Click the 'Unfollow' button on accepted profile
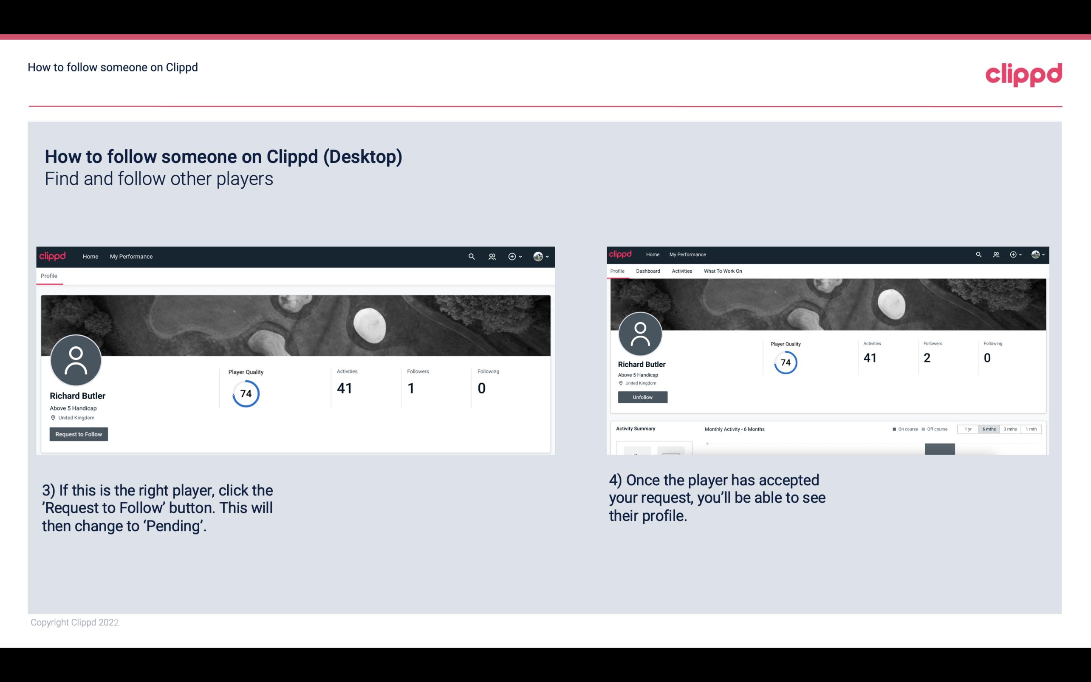 coord(642,397)
